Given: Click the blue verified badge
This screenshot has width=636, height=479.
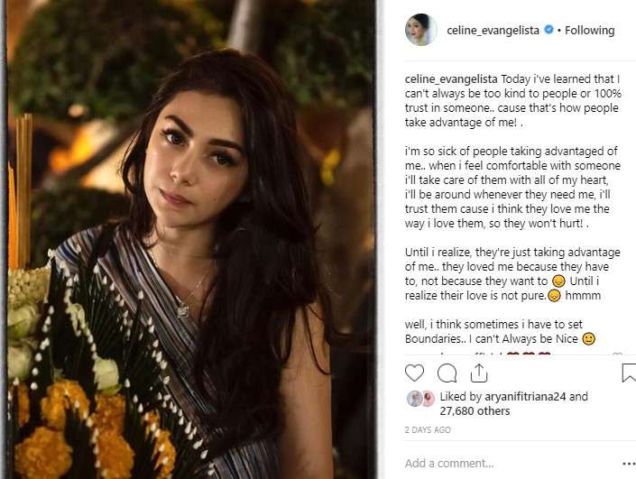Looking at the screenshot, I should point(548,30).
